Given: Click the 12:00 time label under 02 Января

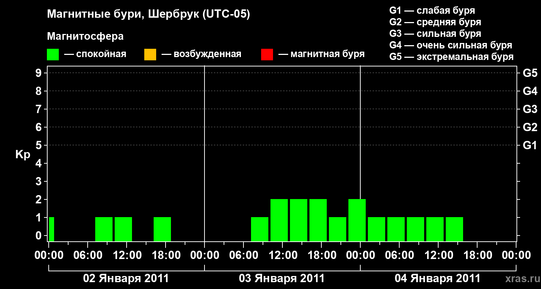Looking at the screenshot, I should tap(127, 255).
